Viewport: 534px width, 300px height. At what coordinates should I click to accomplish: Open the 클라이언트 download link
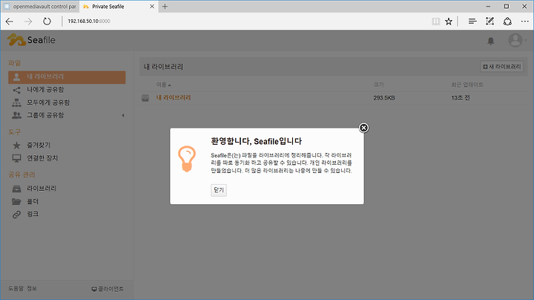(108, 289)
